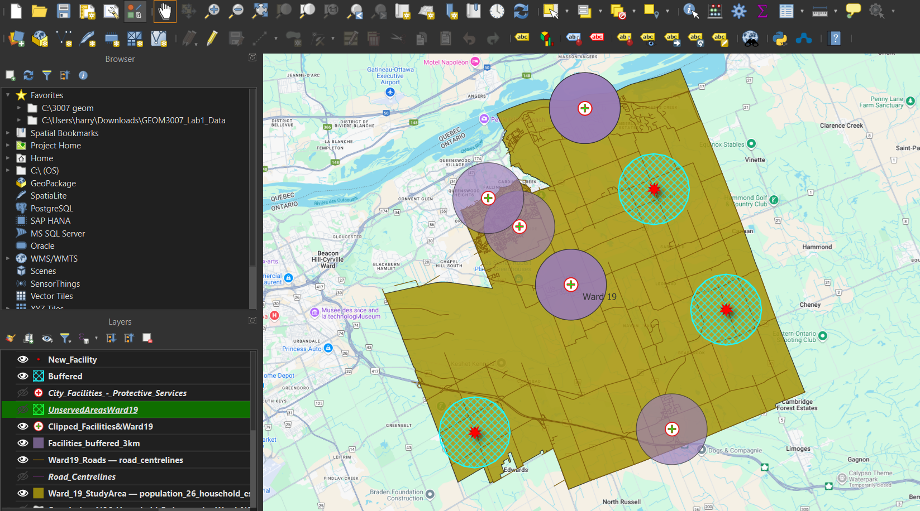Show the UnservedAreasWard19 layer
The height and width of the screenshot is (511, 920).
pyautogui.click(x=23, y=409)
